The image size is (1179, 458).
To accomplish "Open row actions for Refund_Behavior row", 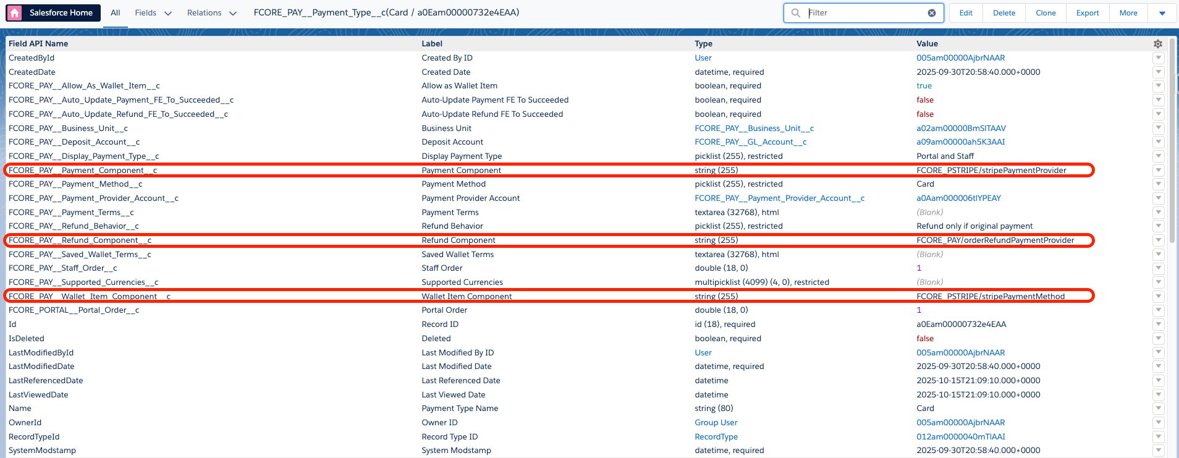I will click(1159, 226).
